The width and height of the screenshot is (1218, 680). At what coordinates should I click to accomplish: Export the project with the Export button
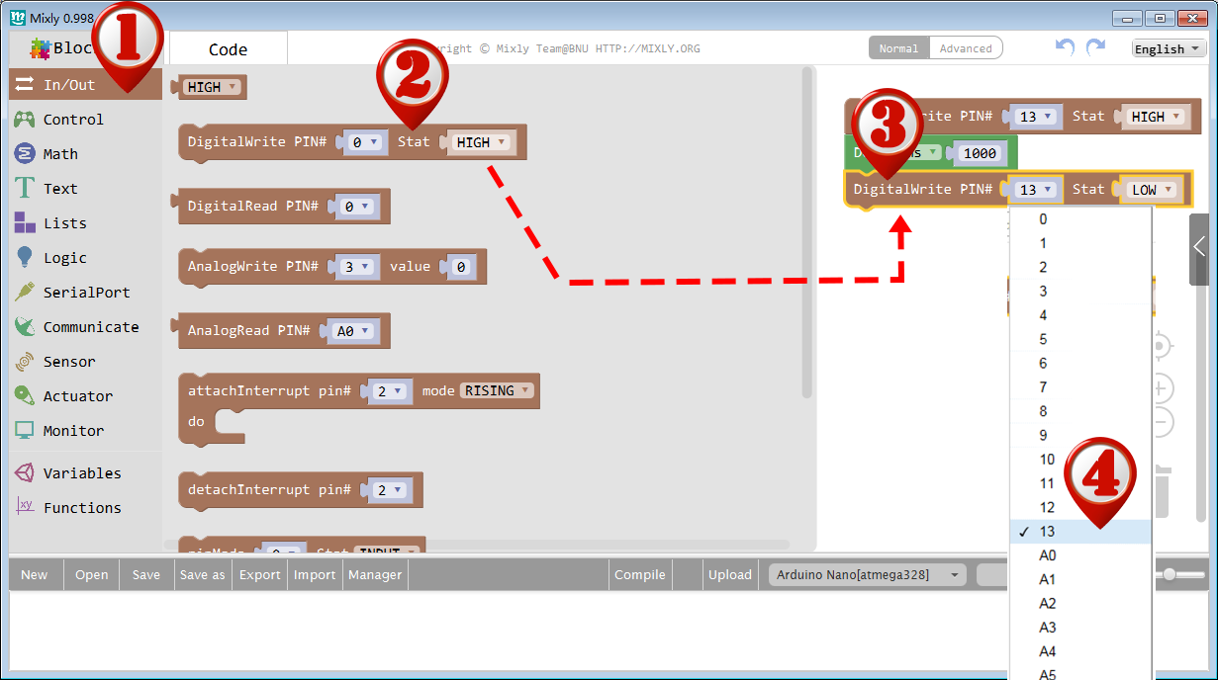pos(260,574)
